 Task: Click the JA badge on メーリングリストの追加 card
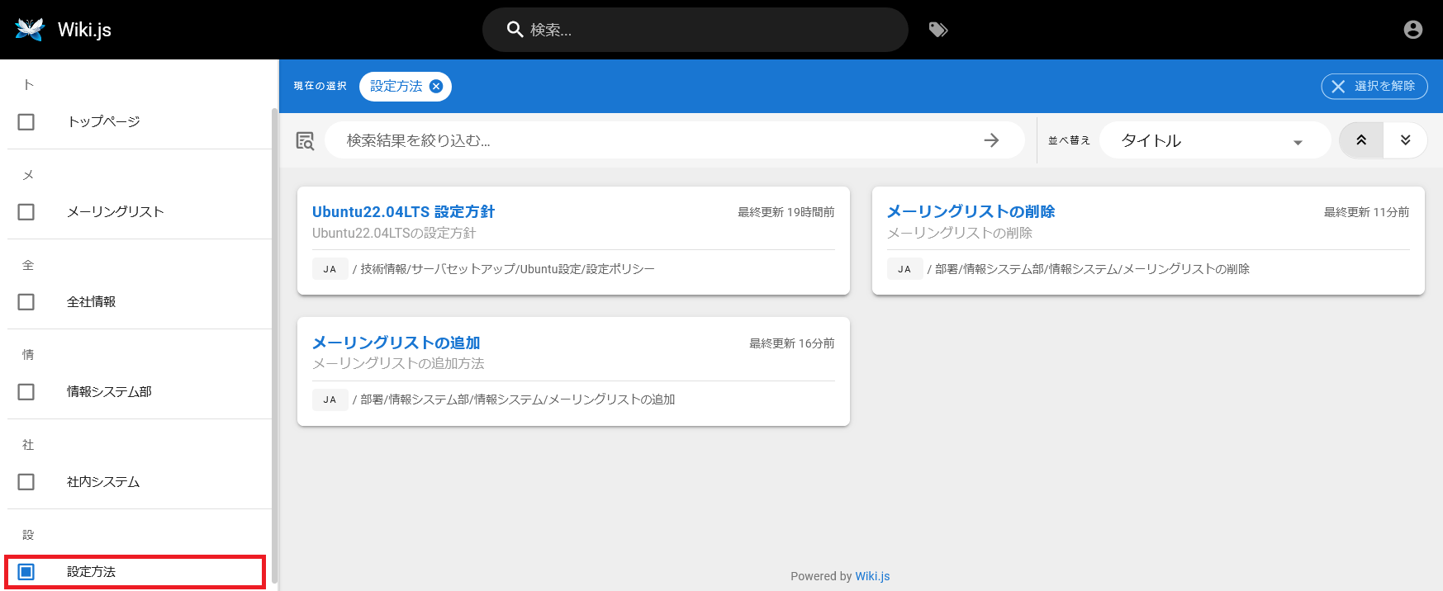330,400
